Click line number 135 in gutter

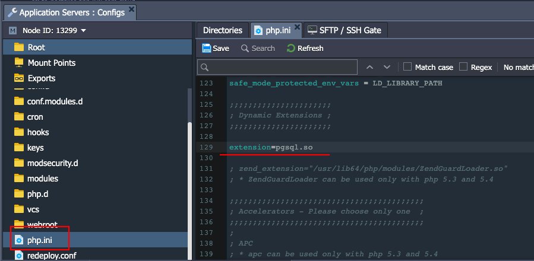pos(206,211)
